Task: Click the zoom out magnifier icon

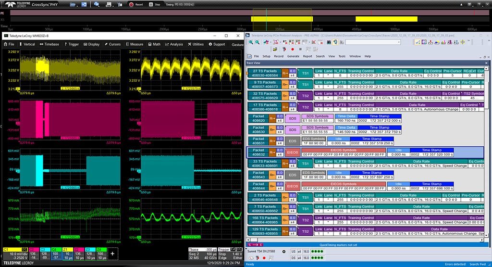Action: 258,42
